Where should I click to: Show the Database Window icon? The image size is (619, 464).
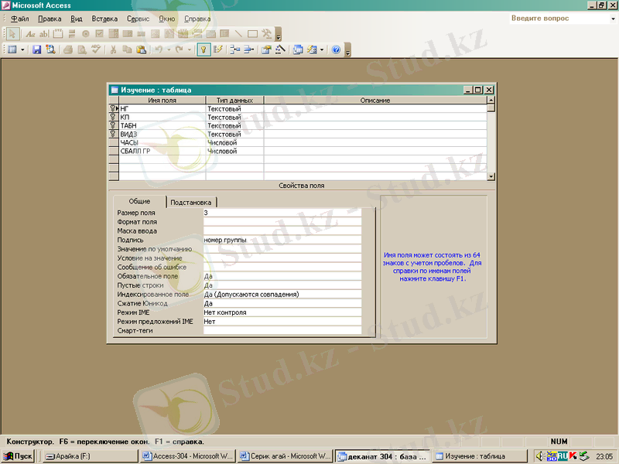pyautogui.click(x=298, y=49)
